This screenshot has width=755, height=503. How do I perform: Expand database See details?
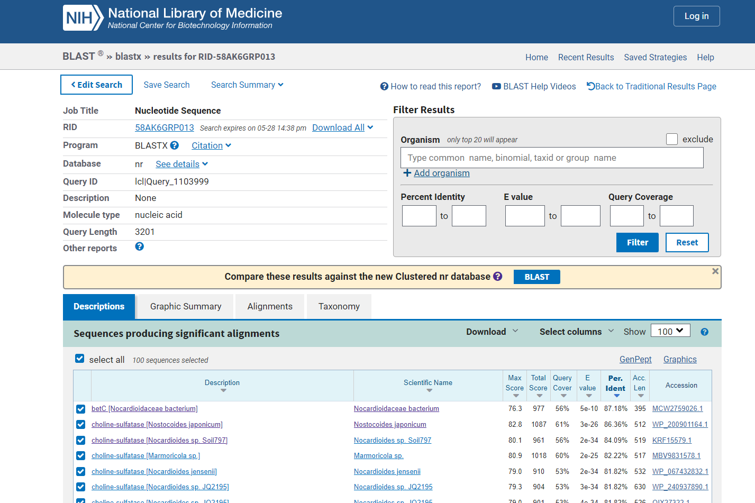coord(181,164)
